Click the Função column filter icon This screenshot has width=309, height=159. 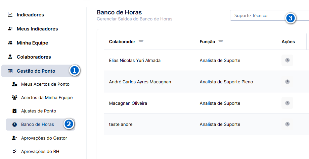coord(221,42)
